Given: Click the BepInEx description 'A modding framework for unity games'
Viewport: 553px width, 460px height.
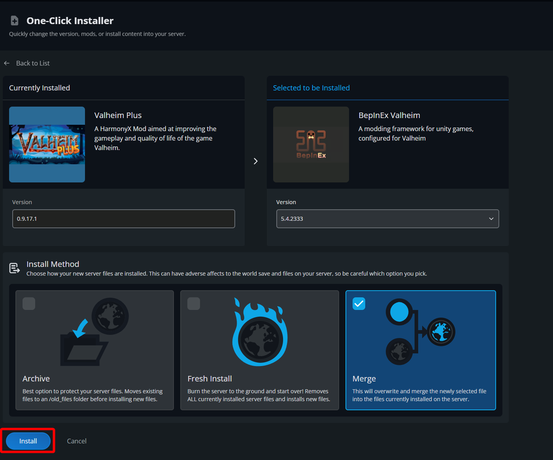Looking at the screenshot, I should pyautogui.click(x=416, y=134).
